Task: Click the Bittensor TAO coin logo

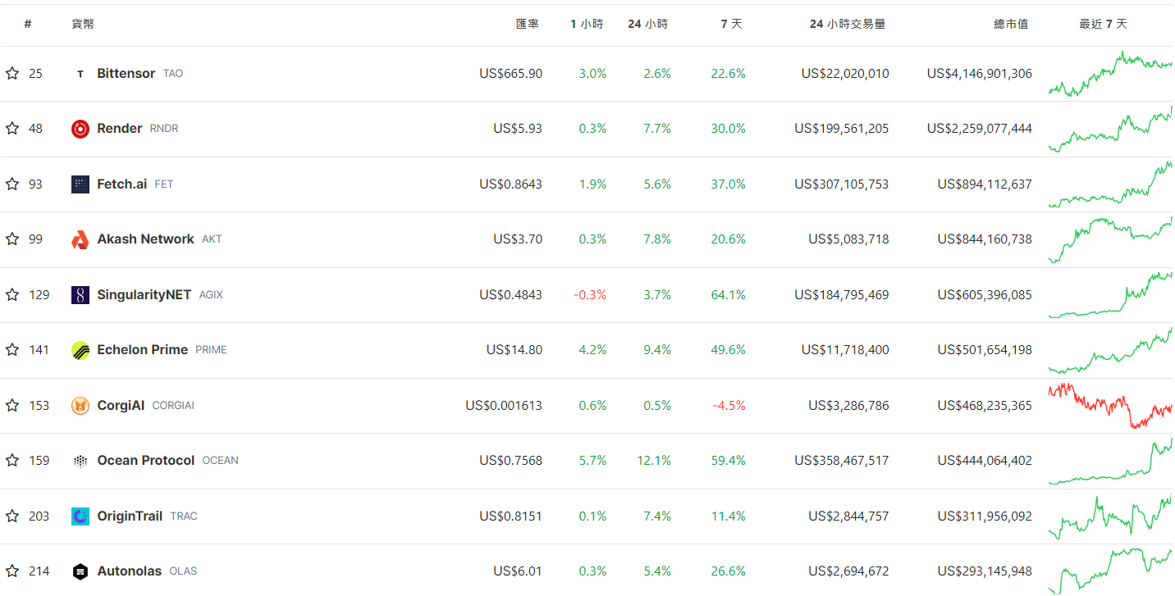Action: [80, 74]
